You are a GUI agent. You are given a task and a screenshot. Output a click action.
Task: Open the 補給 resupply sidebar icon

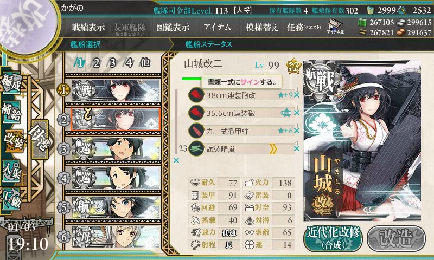(x=11, y=112)
